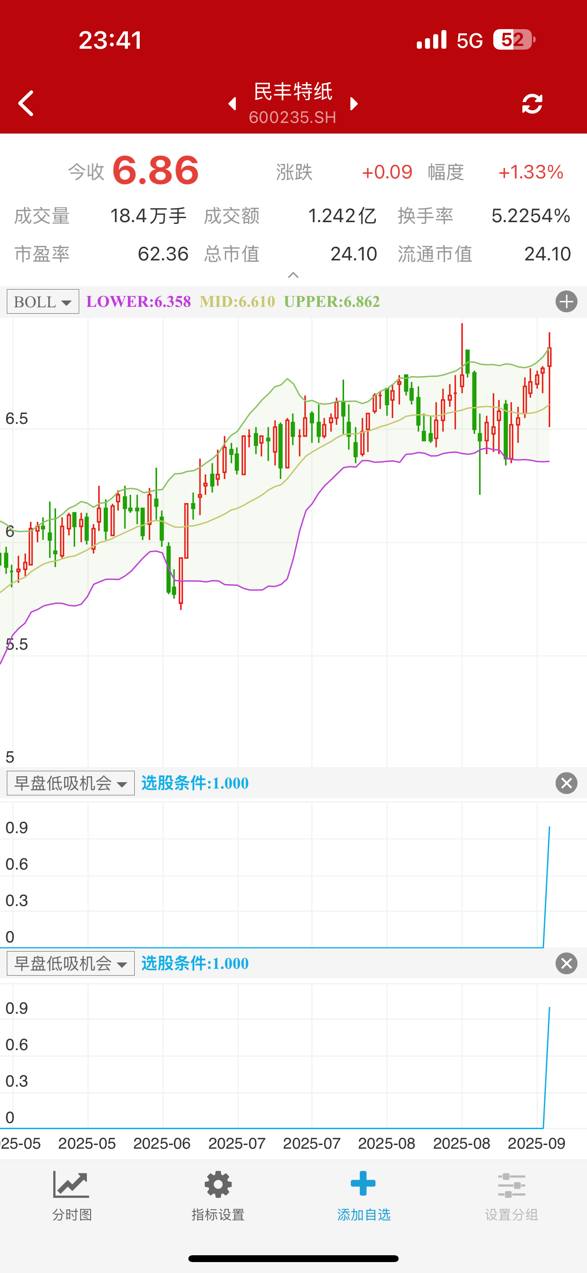Open the 分时图 tab
Image resolution: width=587 pixels, height=1273 pixels.
click(x=72, y=1196)
